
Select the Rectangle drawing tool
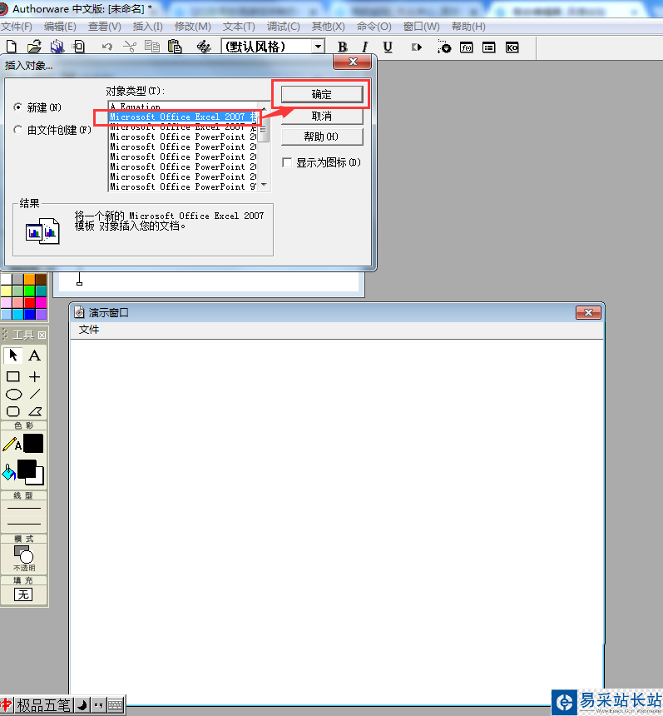click(x=13, y=376)
